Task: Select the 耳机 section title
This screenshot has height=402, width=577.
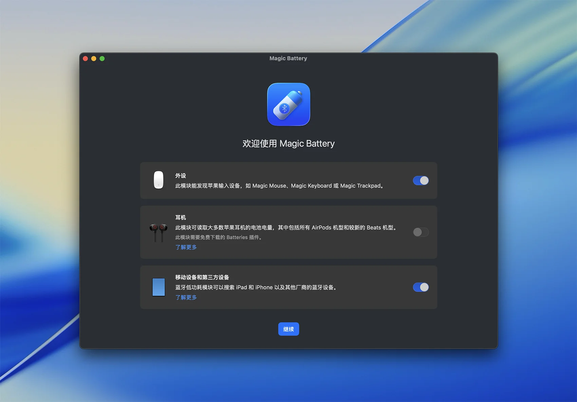Action: tap(181, 217)
